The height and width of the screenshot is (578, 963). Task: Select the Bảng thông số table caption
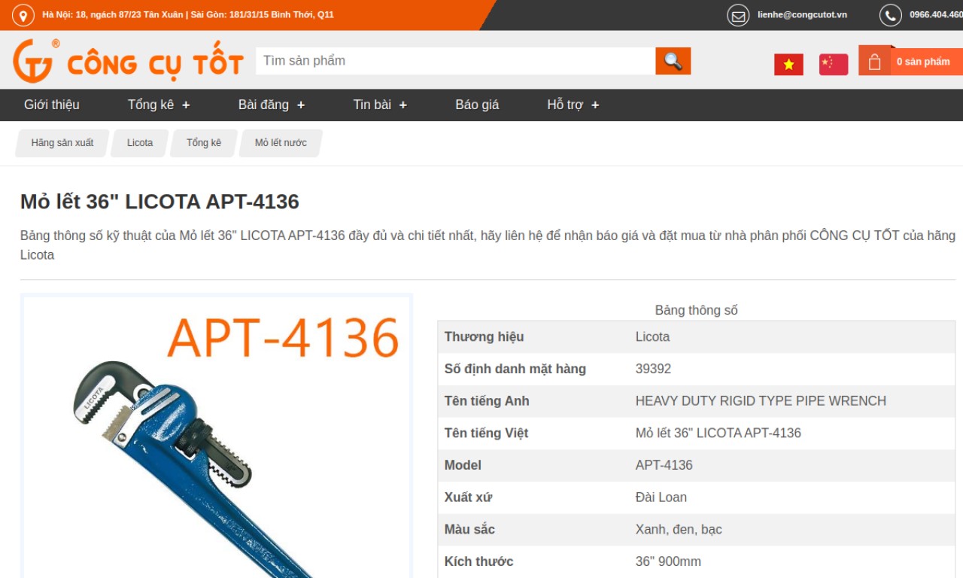[x=697, y=310]
